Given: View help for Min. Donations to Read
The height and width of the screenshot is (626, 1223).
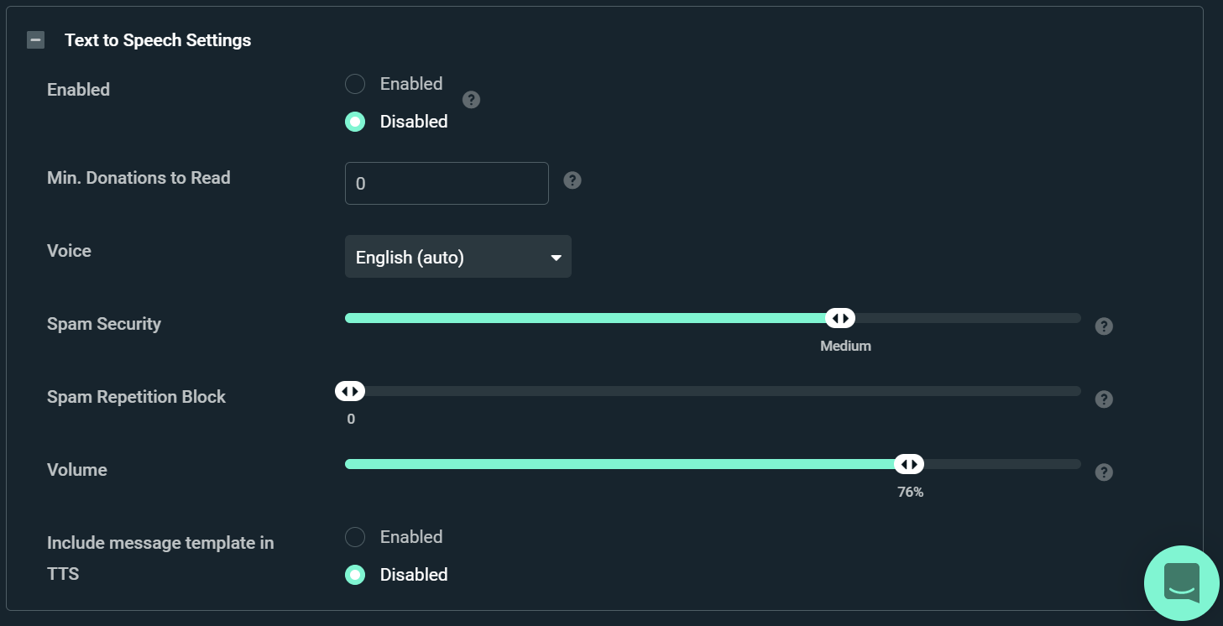Looking at the screenshot, I should [x=572, y=180].
